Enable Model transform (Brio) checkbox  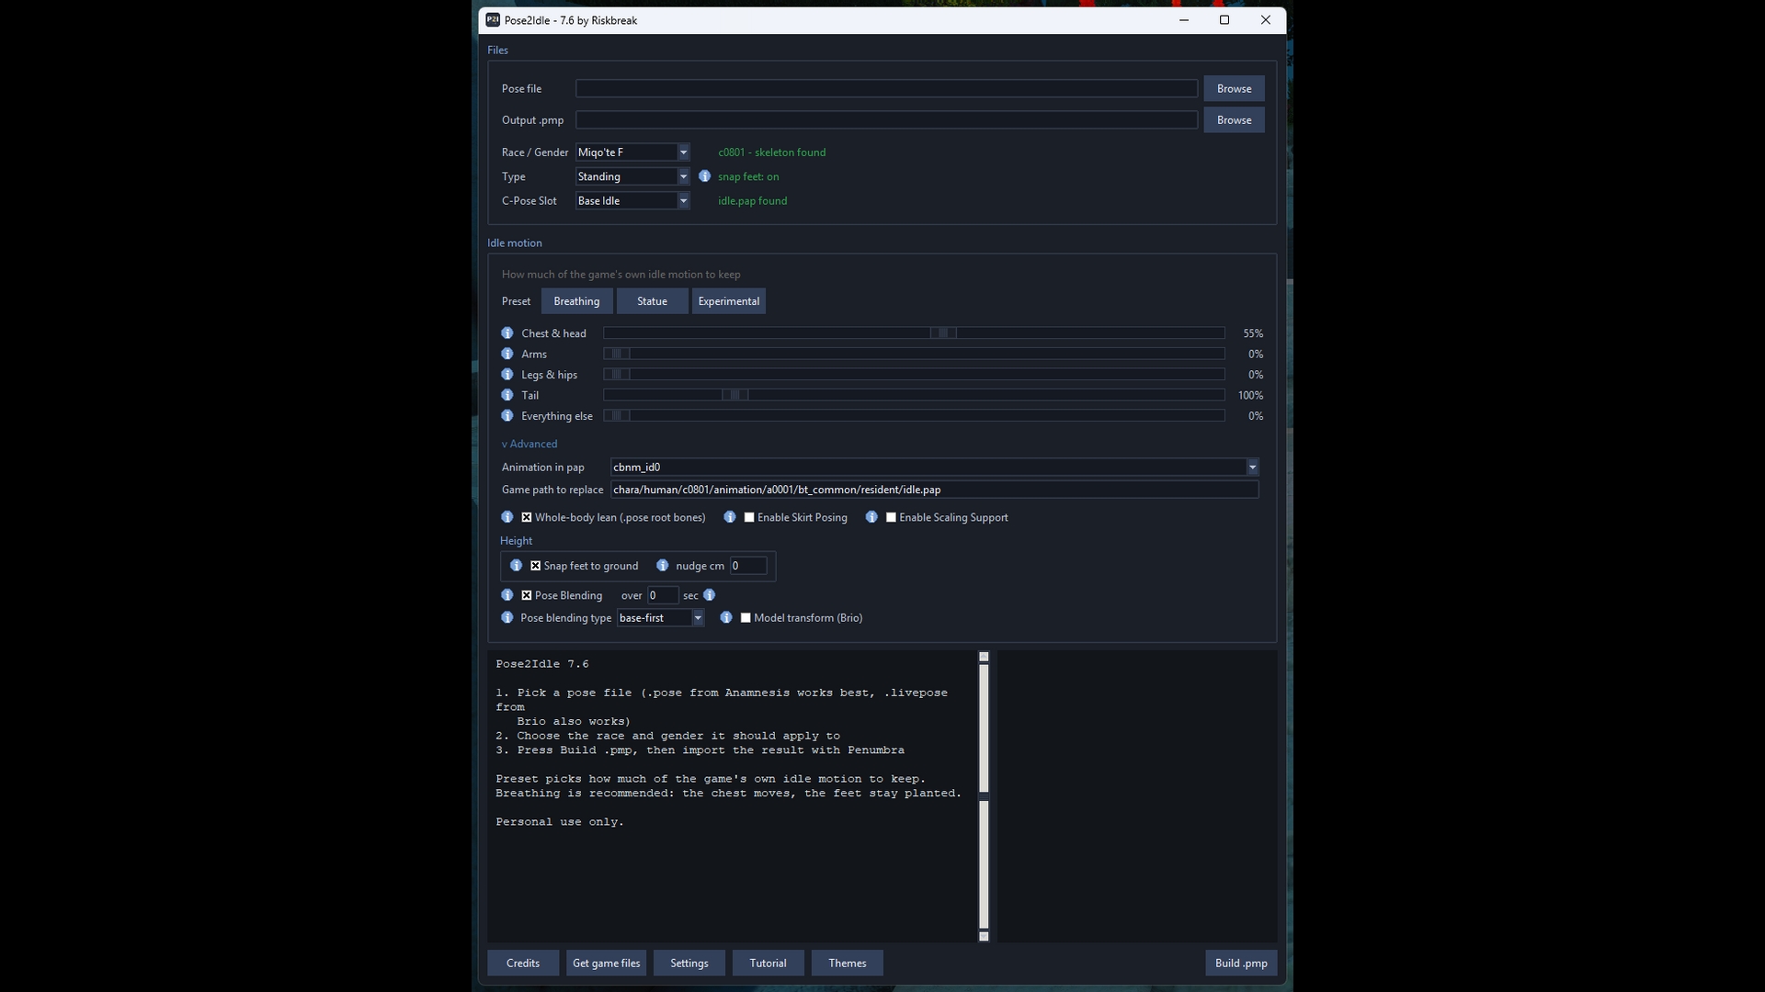[746, 617]
